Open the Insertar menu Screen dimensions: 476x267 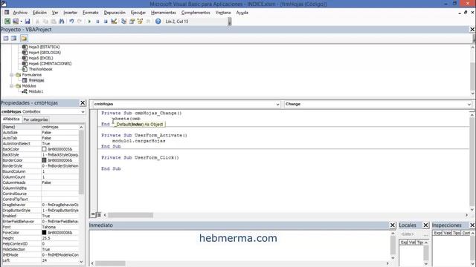[71, 13]
